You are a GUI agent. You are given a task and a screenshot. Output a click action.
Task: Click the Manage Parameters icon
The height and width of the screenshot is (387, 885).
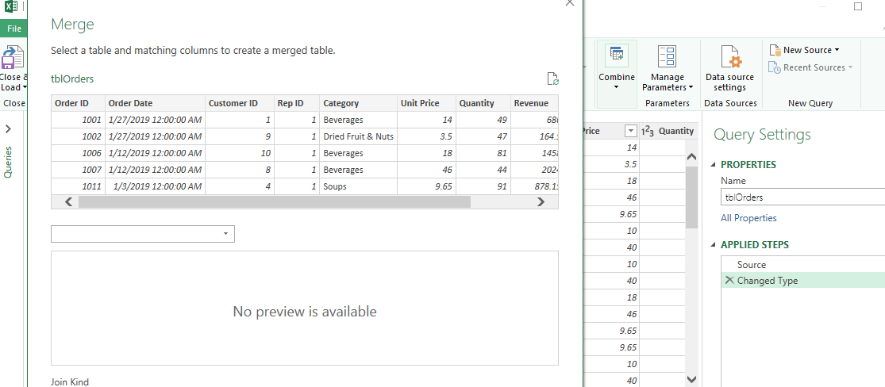[x=668, y=56]
